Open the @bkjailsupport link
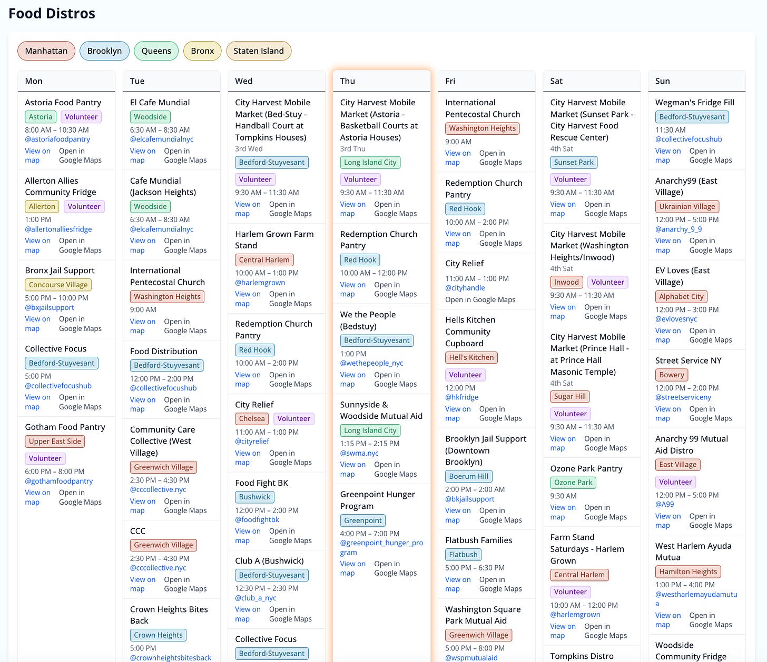 tap(470, 499)
